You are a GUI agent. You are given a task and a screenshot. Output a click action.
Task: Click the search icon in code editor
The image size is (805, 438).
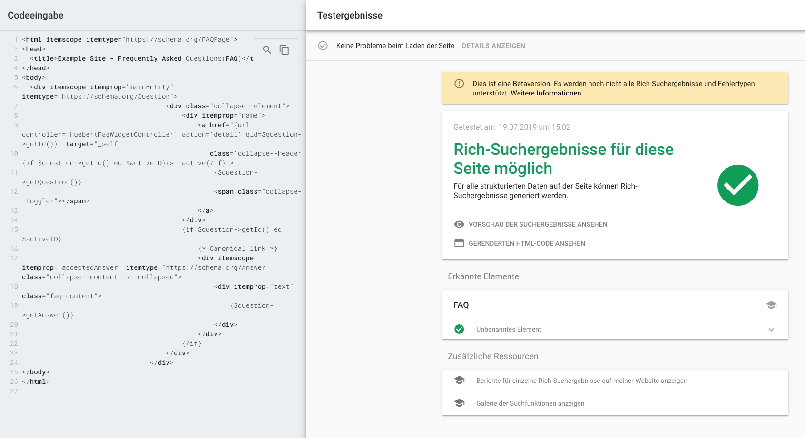click(x=267, y=50)
